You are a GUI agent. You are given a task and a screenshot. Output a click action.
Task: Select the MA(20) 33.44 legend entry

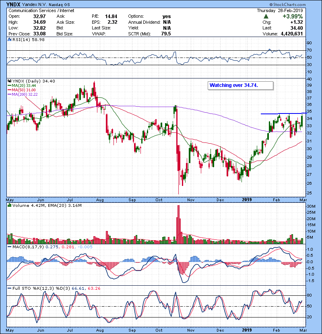coord(22,86)
